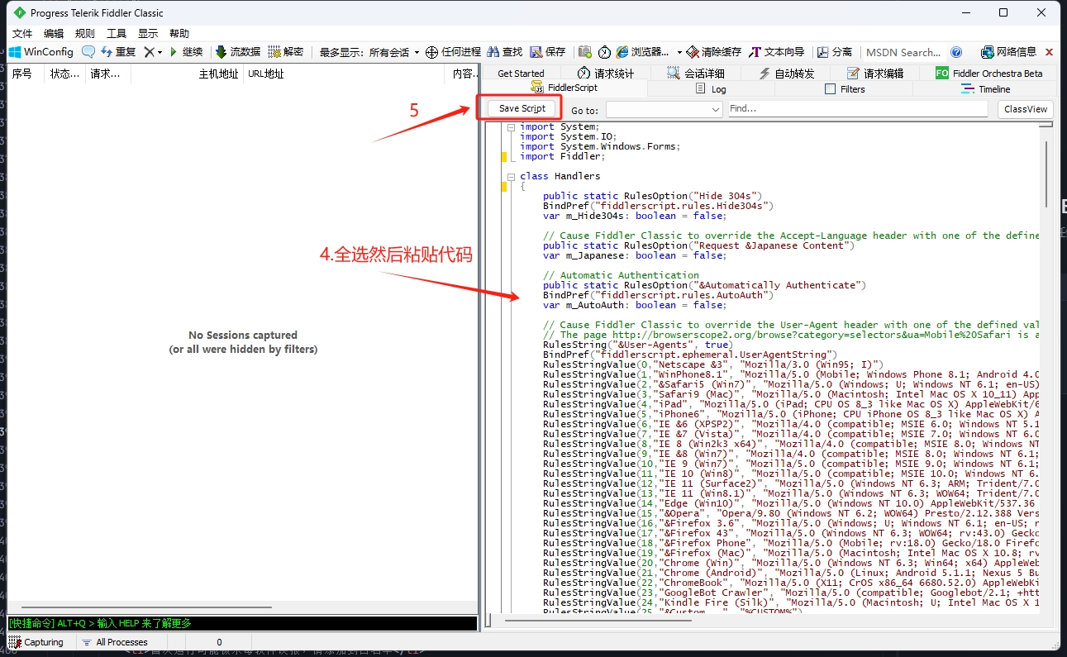This screenshot has width=1067, height=657.
Task: Click the 网络信息 online status button
Action: pos(1008,51)
